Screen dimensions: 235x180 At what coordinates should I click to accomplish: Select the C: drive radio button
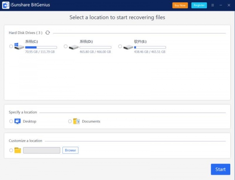point(11,46)
